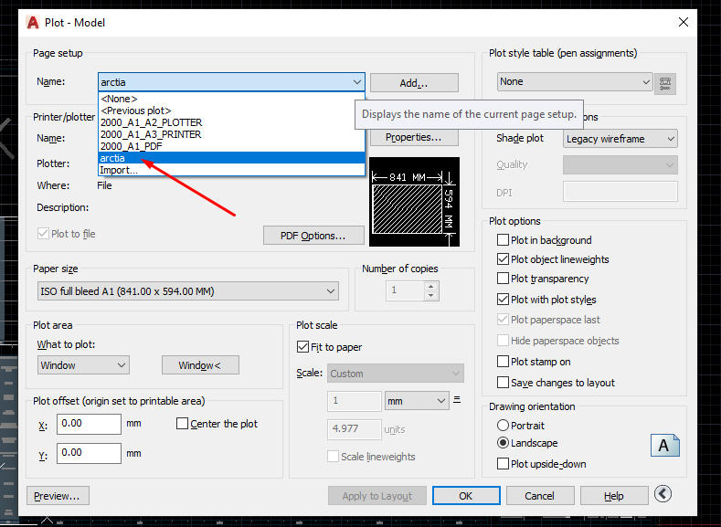Click the plot style table editor icon
Screen dimensions: 721x527
pos(664,82)
